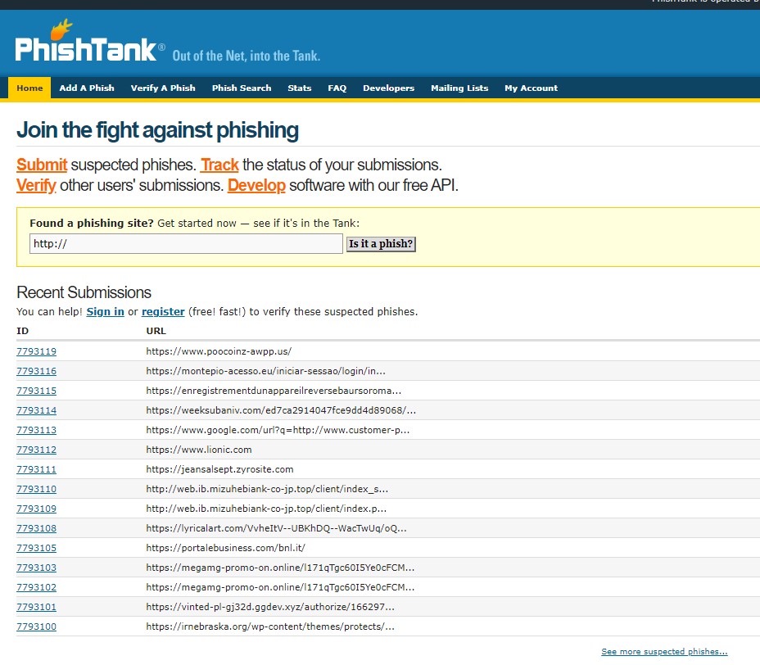The height and width of the screenshot is (665, 760).
Task: Click the 'Is it a phish?' button
Action: (x=381, y=244)
